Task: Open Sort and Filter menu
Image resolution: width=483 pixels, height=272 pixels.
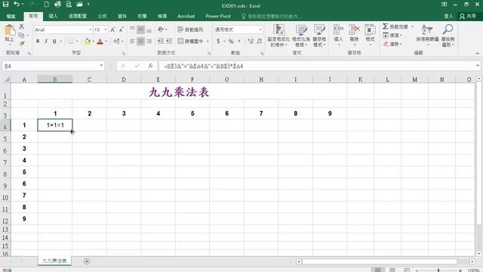Action: click(427, 36)
